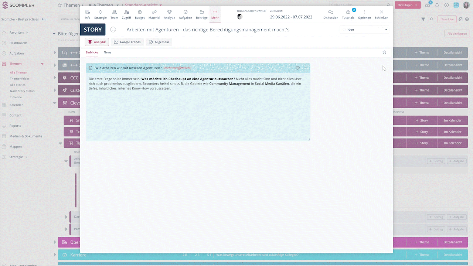The width and height of the screenshot is (473, 266).
Task: Open the Strategie section in the story toolbar
Action: click(100, 15)
